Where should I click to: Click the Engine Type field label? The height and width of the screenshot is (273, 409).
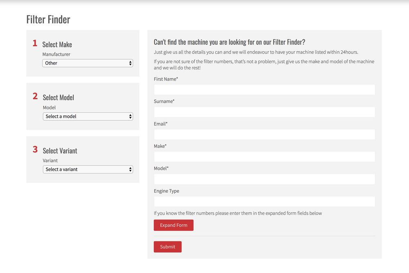(x=166, y=191)
